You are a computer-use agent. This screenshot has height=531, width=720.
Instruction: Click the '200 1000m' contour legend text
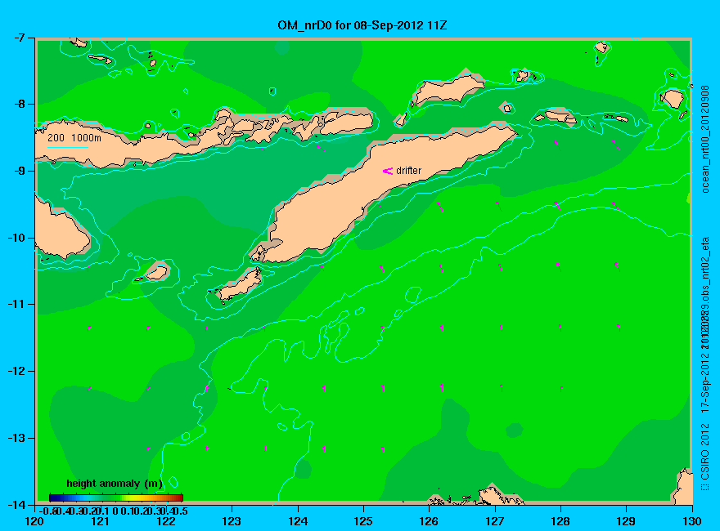[x=74, y=137]
